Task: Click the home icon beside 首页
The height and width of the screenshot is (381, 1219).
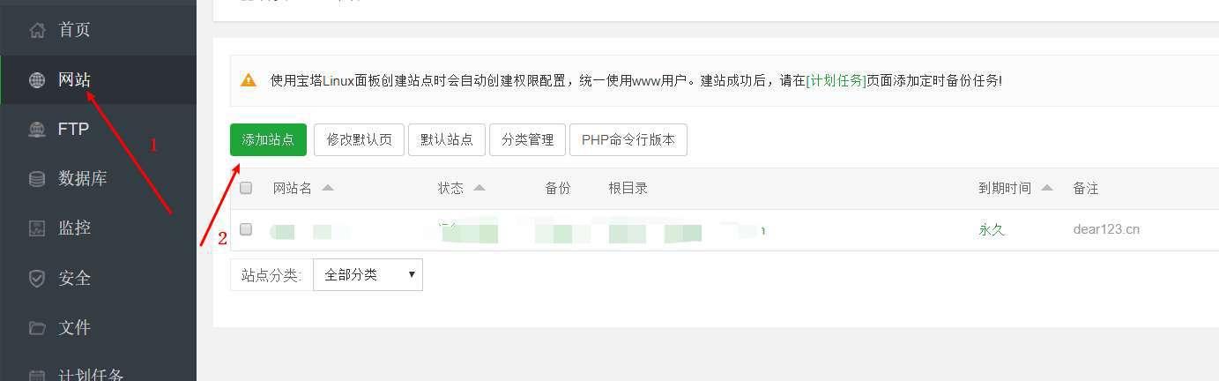Action: 37,30
